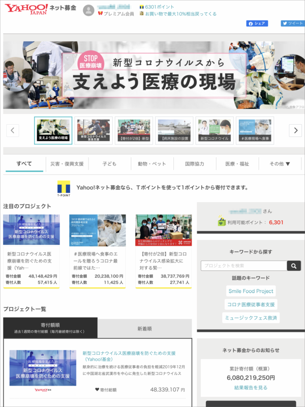Click the Yahoo! JAPAN logo
This screenshot has height=407, width=305.
26,9
